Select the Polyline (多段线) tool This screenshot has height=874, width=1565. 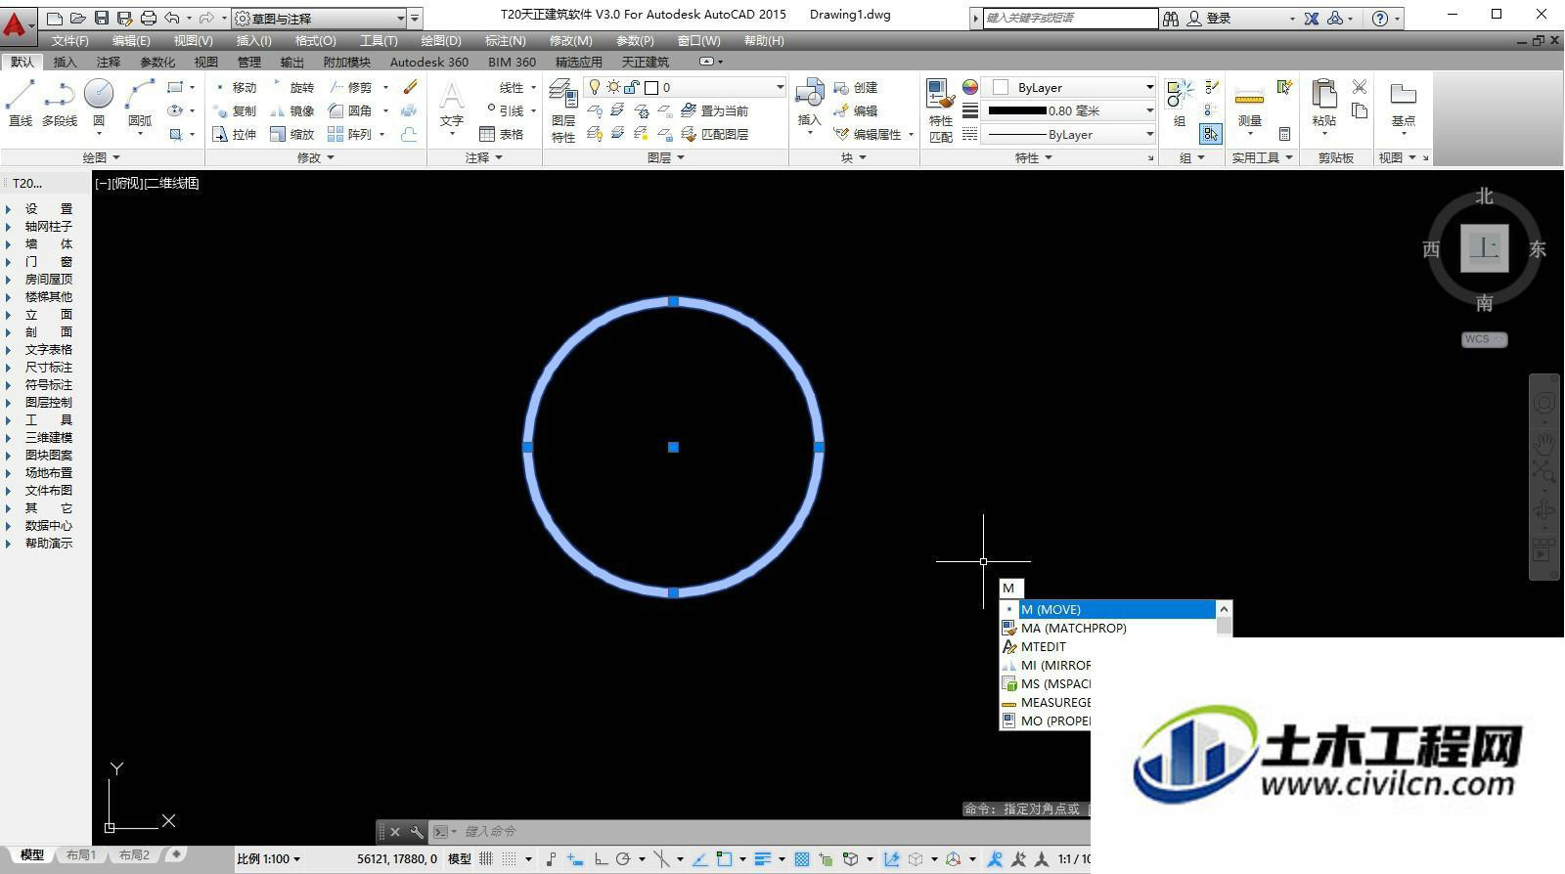(x=60, y=103)
